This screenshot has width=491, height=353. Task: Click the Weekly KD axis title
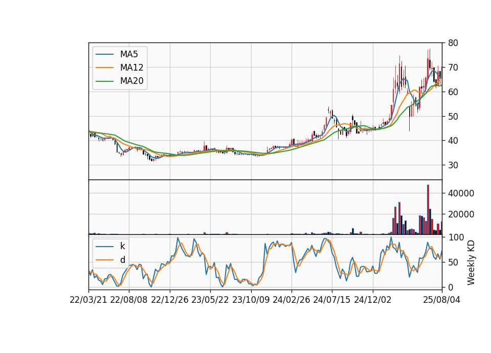[x=471, y=263]
